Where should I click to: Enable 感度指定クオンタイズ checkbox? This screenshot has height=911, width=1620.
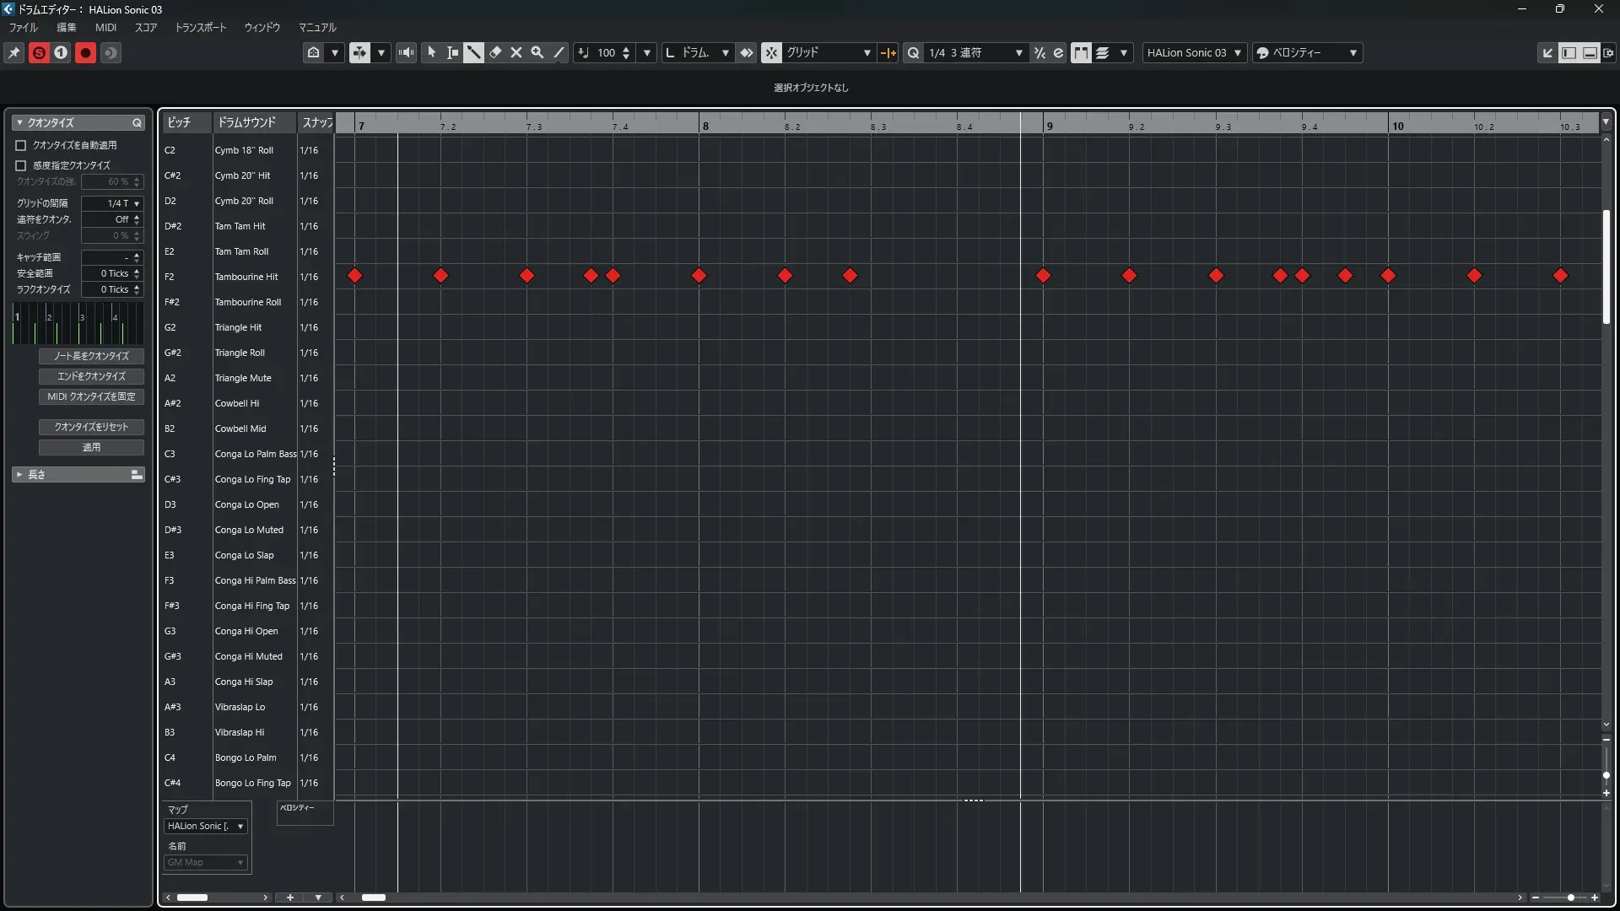tap(21, 165)
